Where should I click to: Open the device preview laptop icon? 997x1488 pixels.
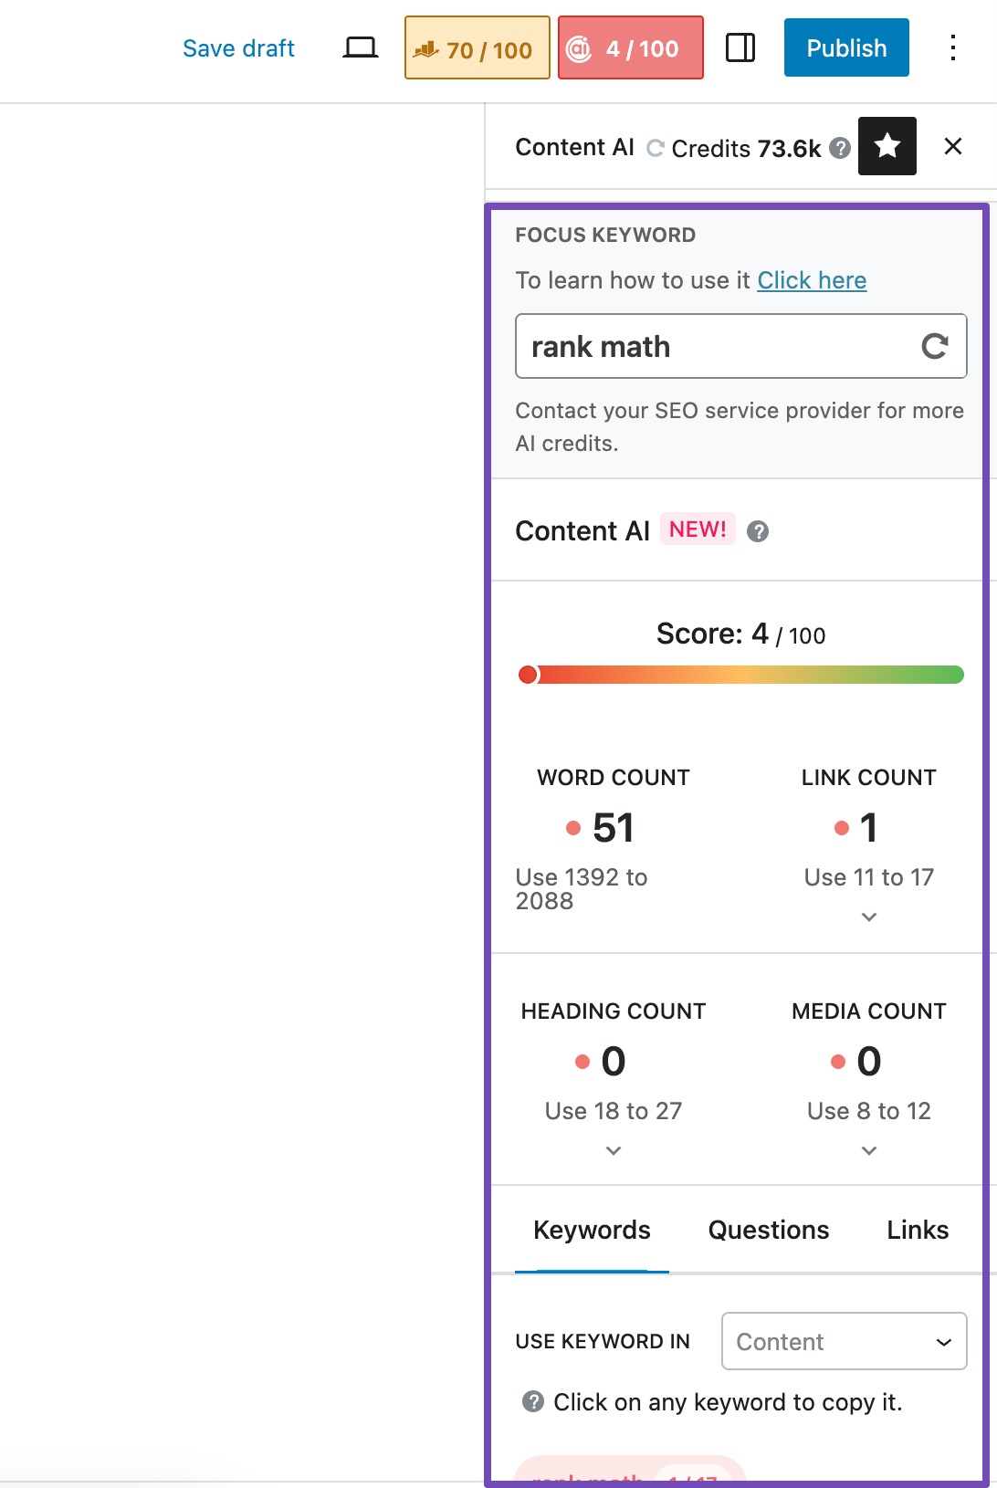(x=360, y=48)
